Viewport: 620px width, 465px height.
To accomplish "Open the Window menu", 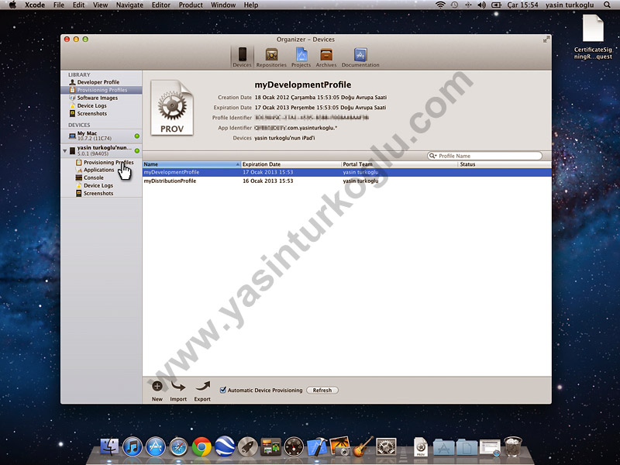I will (223, 5).
